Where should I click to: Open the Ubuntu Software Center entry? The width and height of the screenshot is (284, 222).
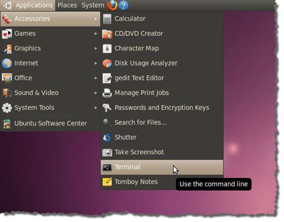click(x=50, y=124)
